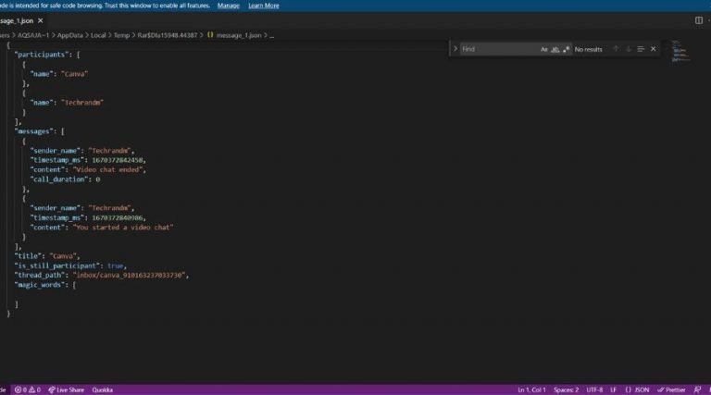Close the message_1.json editor tab
Viewport: 711px width, 395px height.
41,21
